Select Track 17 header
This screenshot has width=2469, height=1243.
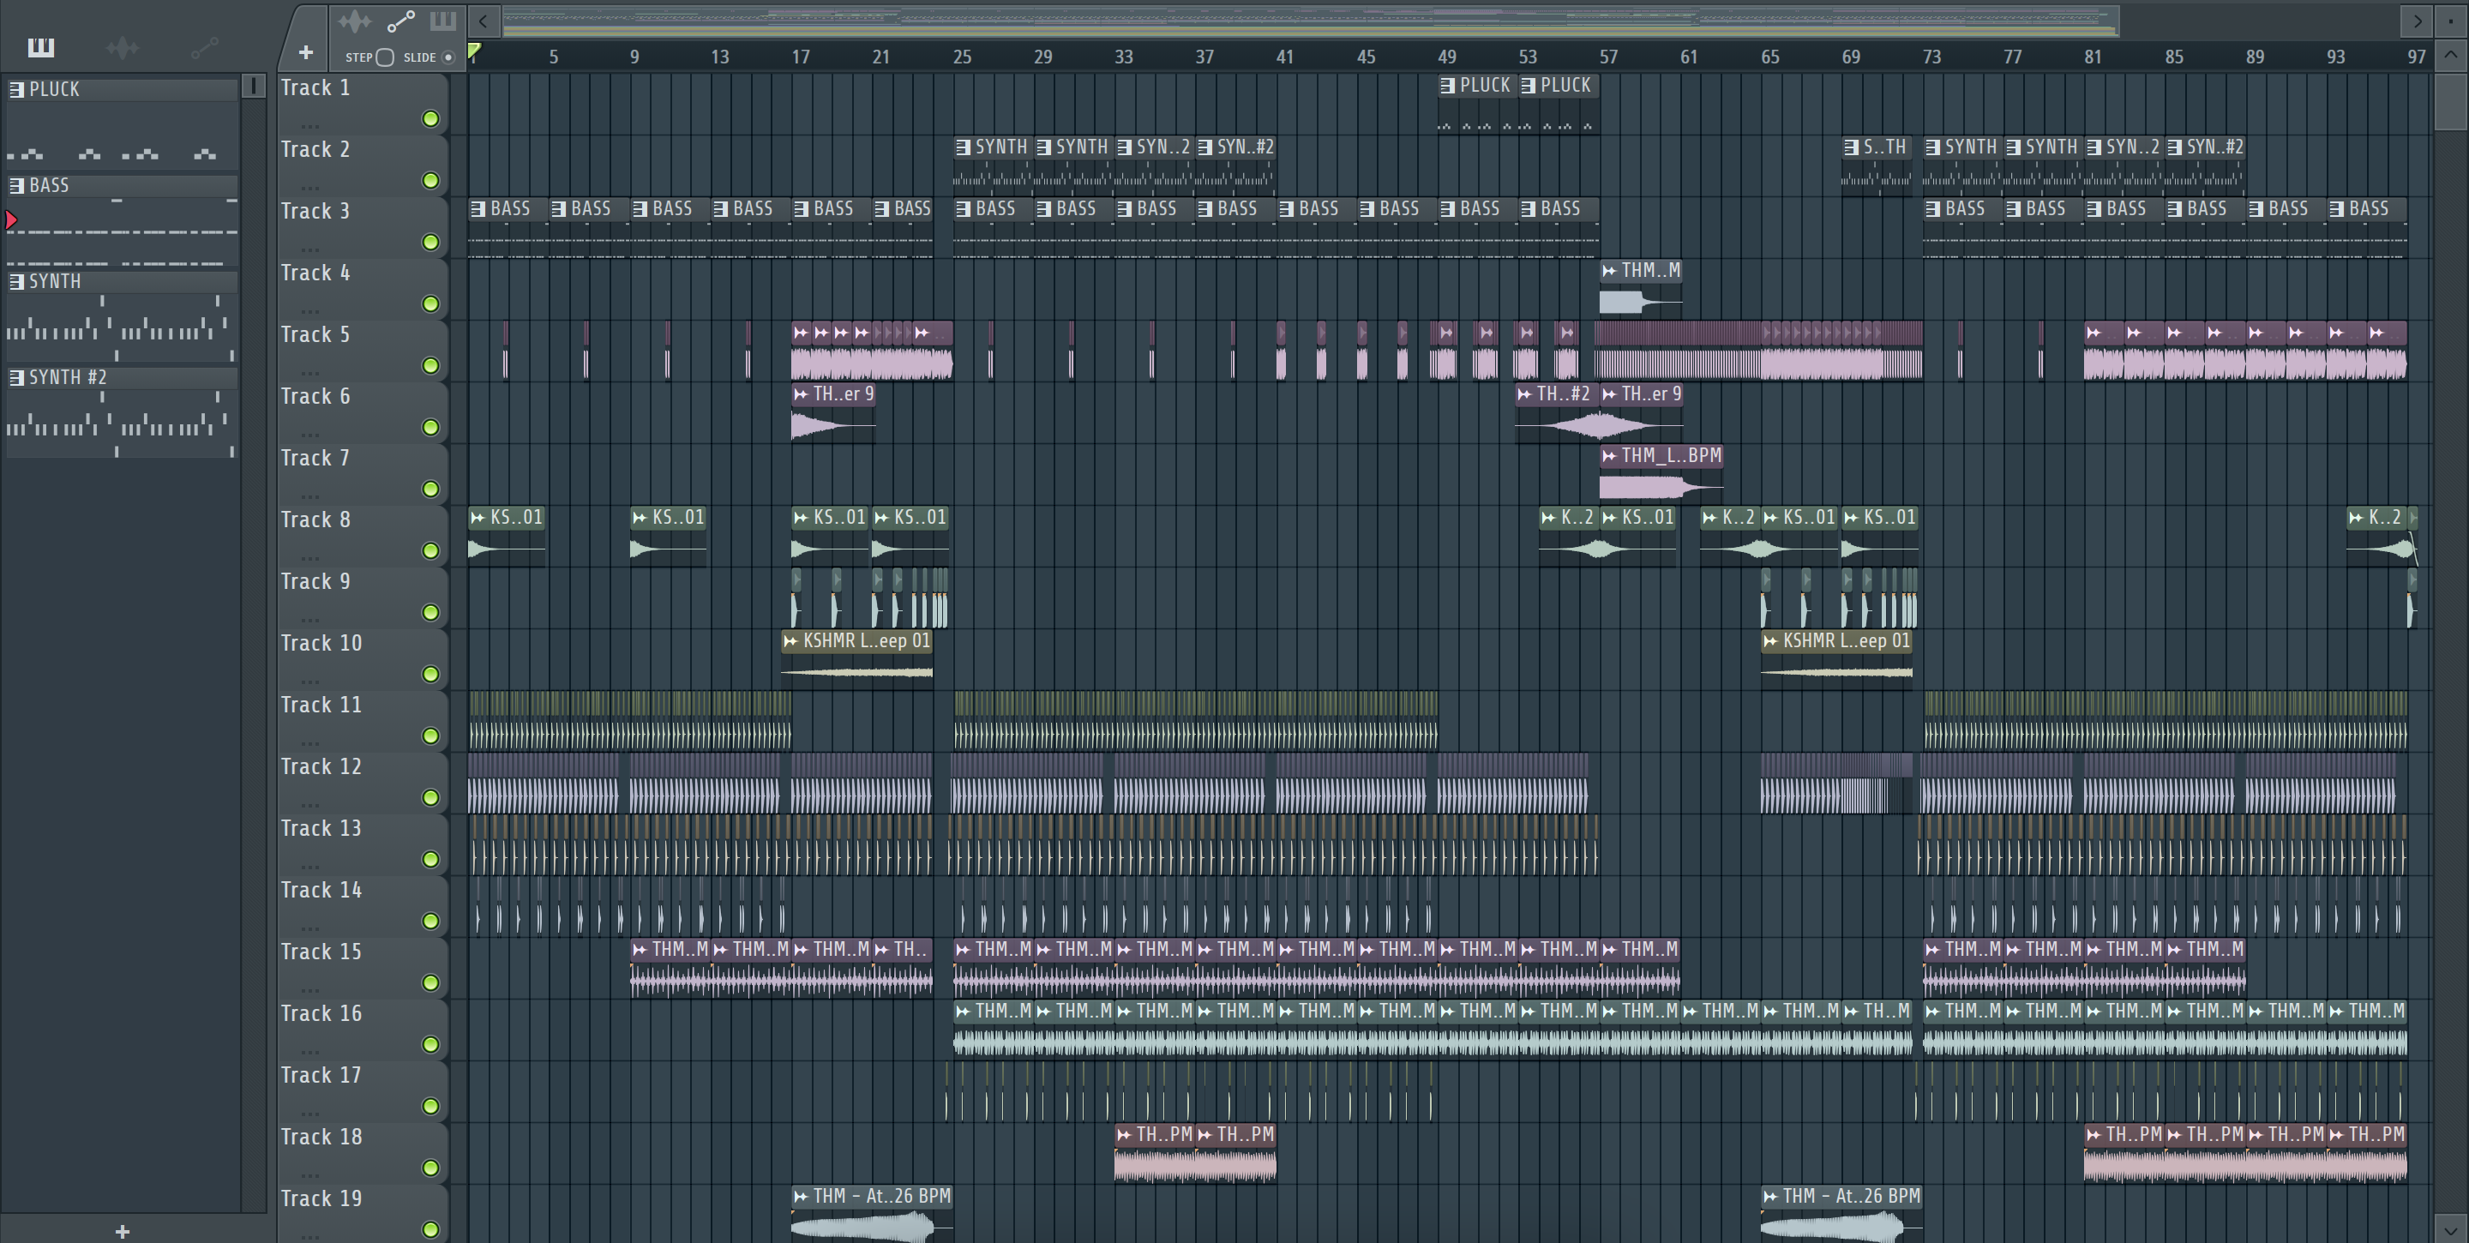tap(363, 1090)
